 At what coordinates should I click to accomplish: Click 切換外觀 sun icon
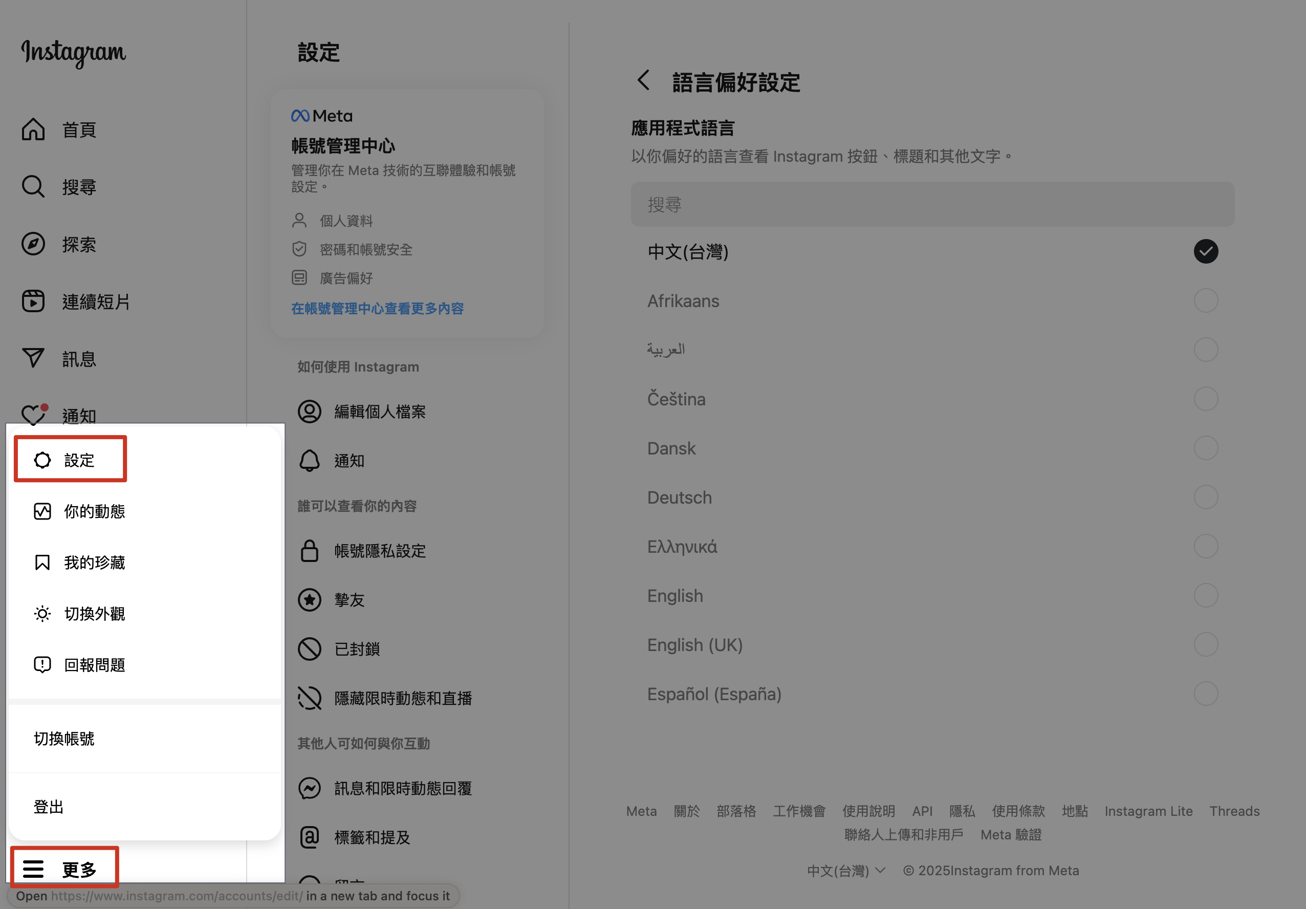pos(42,614)
